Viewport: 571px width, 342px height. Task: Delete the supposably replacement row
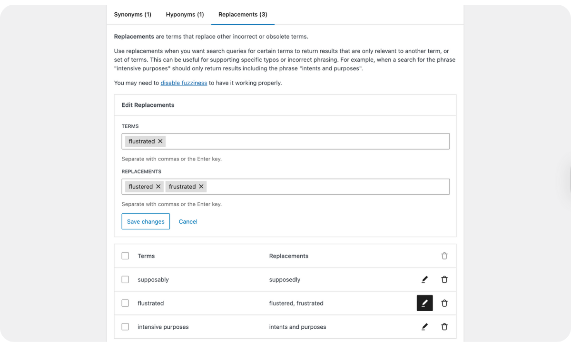444,280
